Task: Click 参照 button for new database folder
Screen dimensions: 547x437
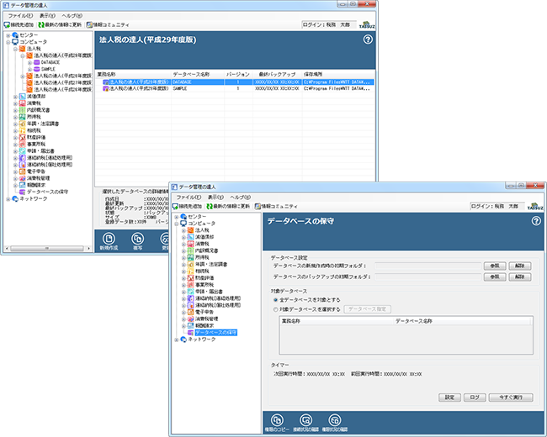Action: pos(495,266)
